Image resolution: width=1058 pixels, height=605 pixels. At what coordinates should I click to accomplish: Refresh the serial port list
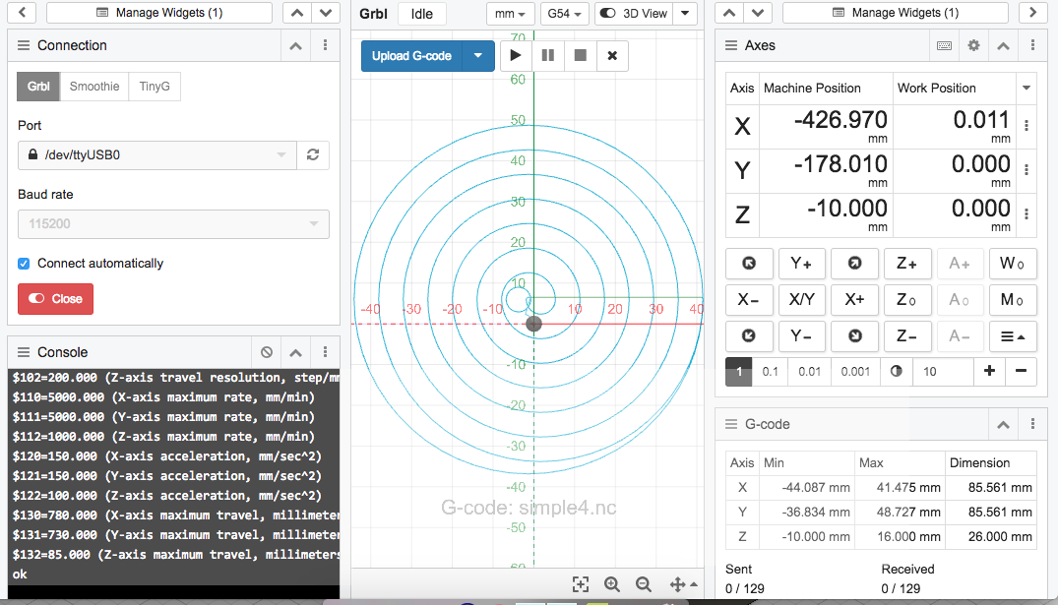(313, 155)
